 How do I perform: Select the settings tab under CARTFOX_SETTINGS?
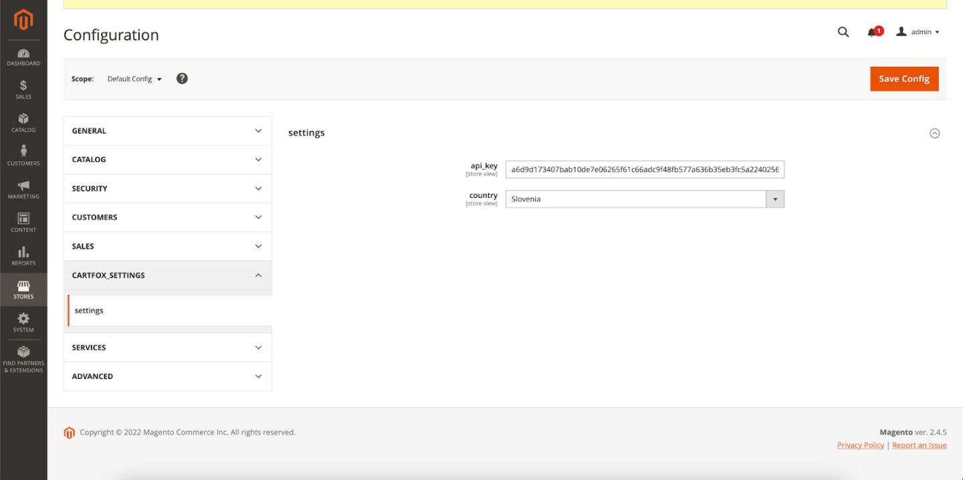point(89,311)
